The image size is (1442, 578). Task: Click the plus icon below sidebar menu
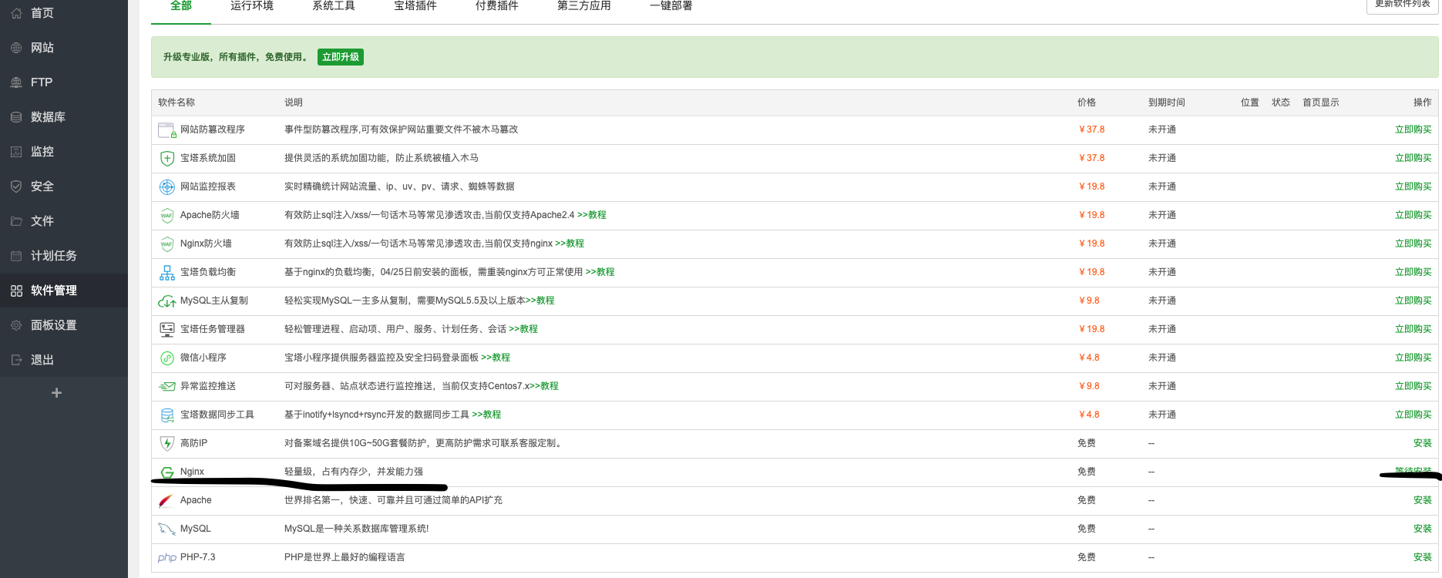coord(56,393)
